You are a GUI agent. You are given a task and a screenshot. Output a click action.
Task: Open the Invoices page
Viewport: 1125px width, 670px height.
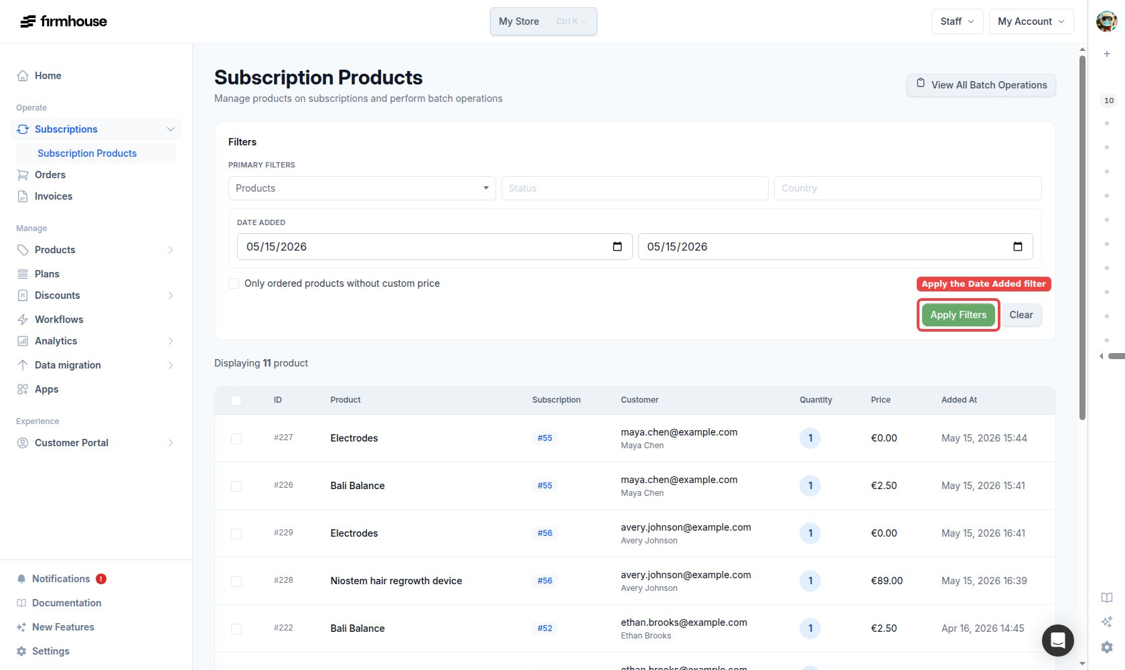(x=54, y=196)
